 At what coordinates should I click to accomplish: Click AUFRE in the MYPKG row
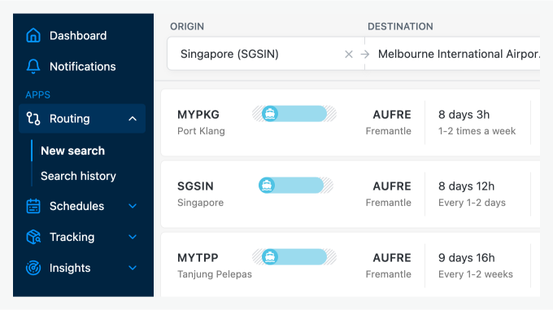tap(392, 115)
